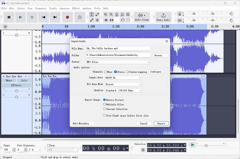Select the Selection (I-beam) tool
240x159 pixels.
(91, 14)
